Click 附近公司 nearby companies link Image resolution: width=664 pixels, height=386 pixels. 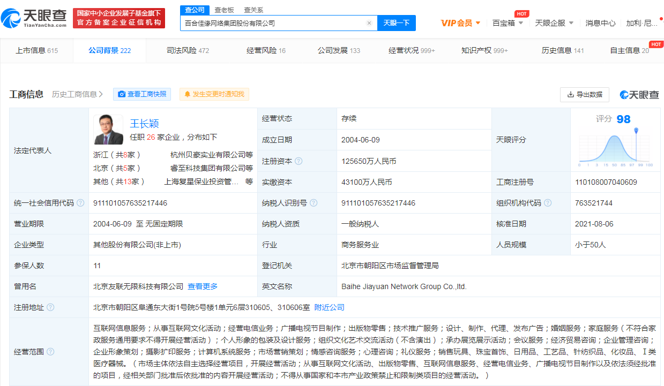(329, 307)
